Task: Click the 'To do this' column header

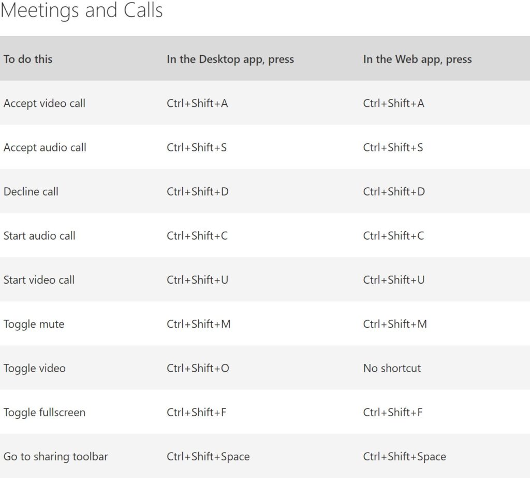Action: click(x=28, y=59)
